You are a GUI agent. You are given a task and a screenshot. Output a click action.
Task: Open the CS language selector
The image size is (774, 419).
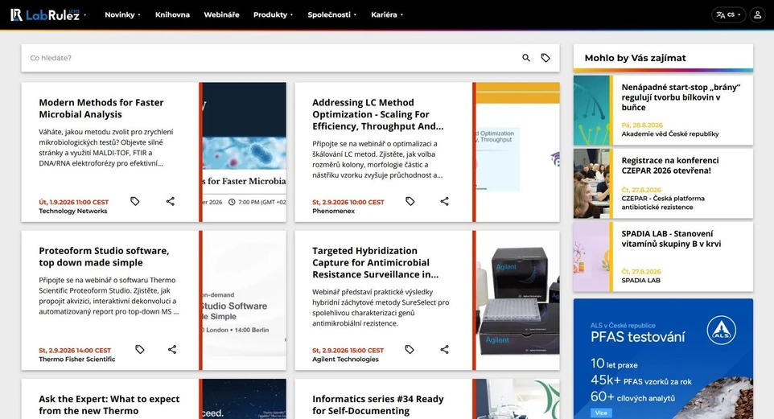tap(729, 14)
